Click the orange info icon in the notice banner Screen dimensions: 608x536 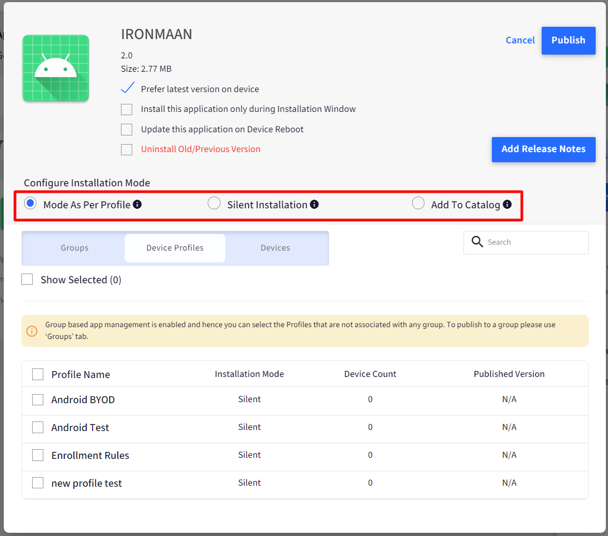click(x=32, y=331)
